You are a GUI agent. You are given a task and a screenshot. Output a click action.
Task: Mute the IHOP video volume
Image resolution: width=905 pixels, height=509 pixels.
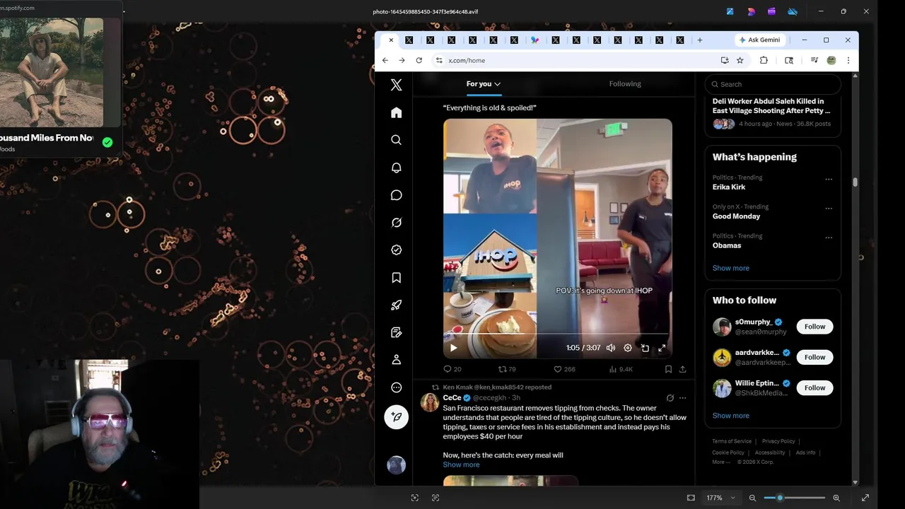[611, 348]
